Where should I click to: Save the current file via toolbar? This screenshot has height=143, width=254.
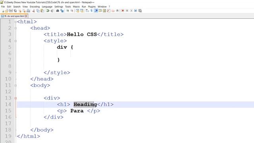[11, 11]
